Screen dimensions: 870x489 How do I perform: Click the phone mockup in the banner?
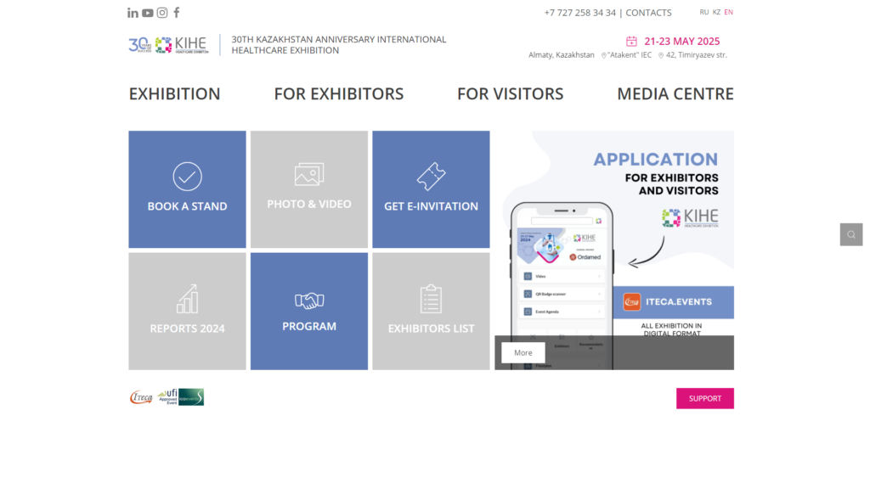coord(562,285)
